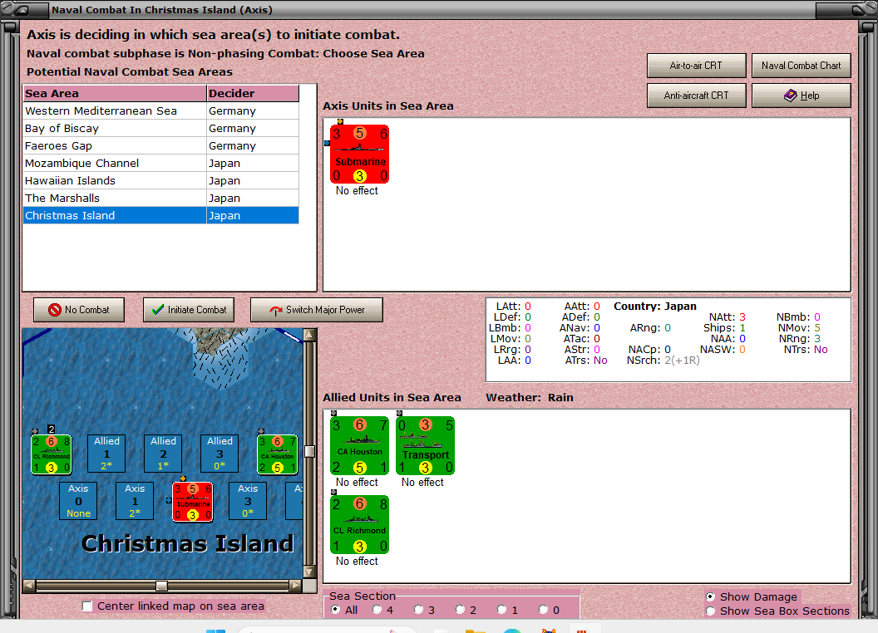Open the Naval Combat Chart
878x633 pixels.
click(x=801, y=65)
